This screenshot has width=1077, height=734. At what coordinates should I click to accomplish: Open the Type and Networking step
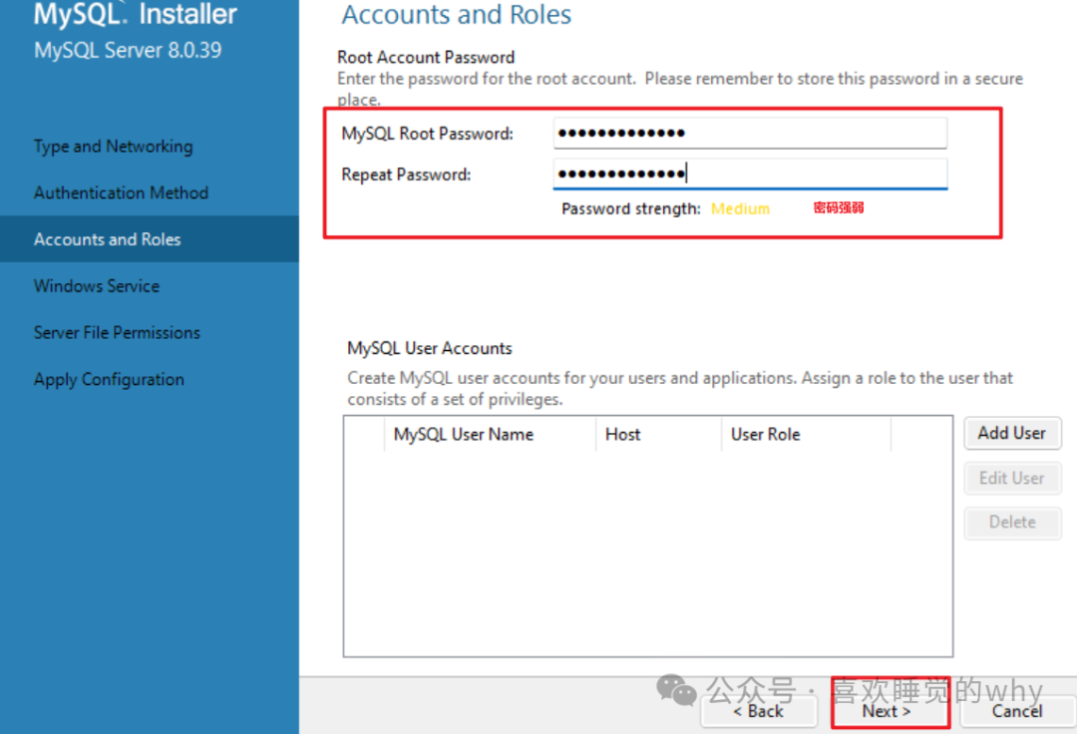[x=114, y=147]
